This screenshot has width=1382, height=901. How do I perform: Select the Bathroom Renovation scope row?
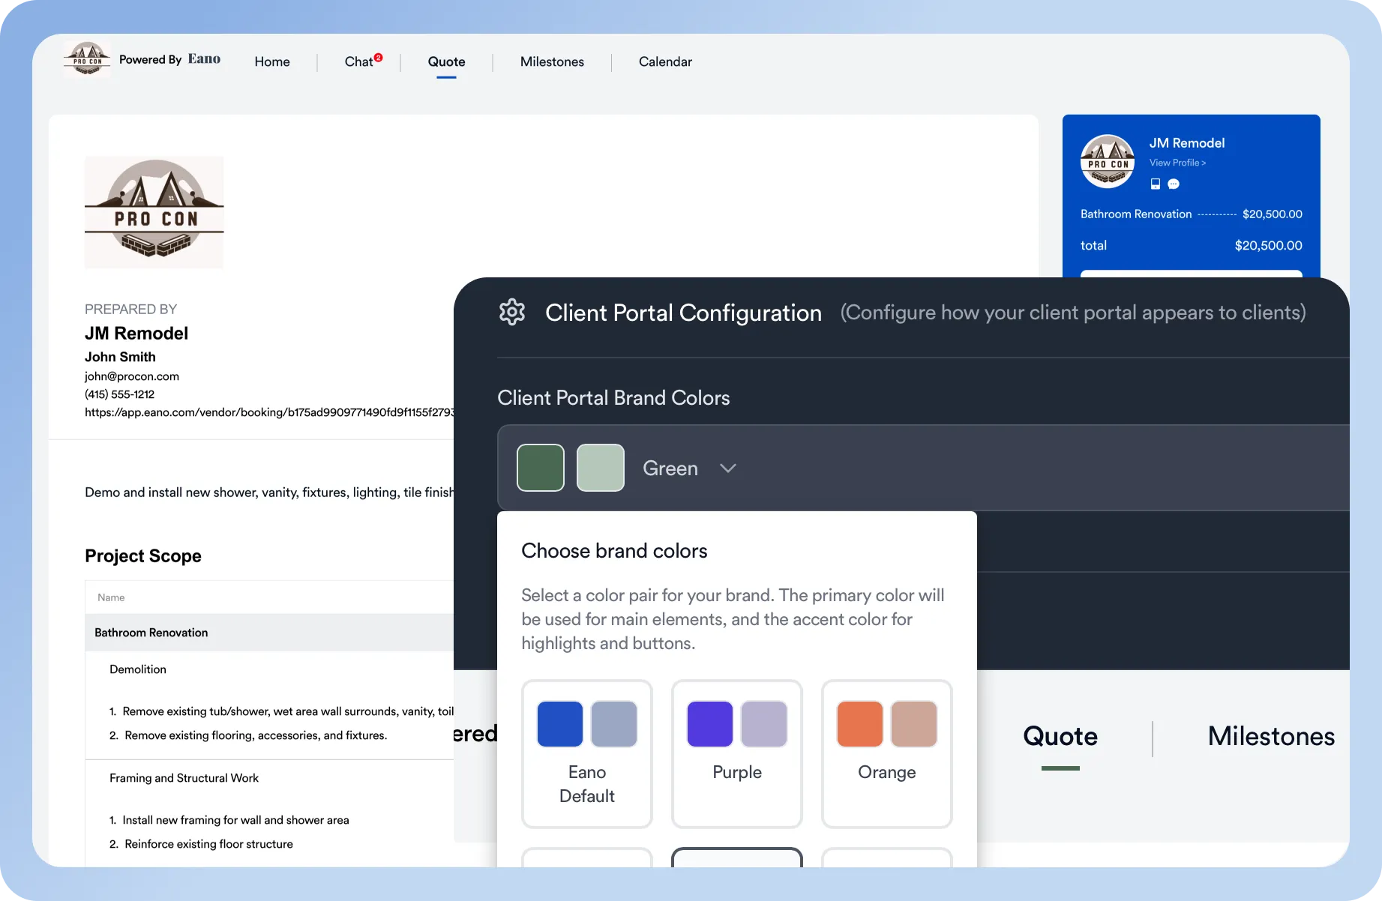270,633
